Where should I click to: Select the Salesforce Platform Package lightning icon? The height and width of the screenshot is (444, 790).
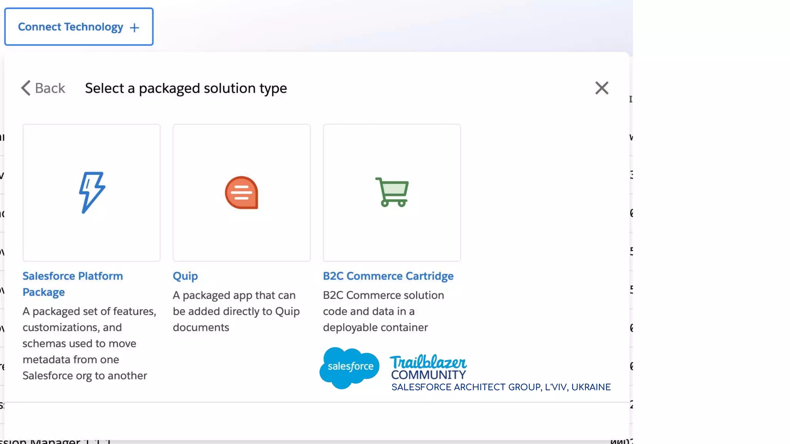click(x=92, y=192)
